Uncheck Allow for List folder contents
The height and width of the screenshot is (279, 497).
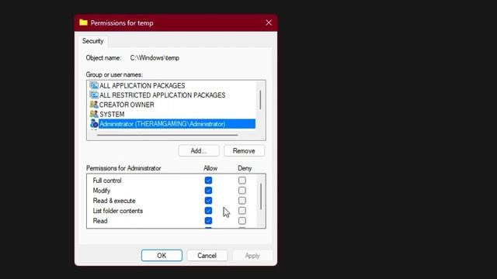(x=208, y=211)
